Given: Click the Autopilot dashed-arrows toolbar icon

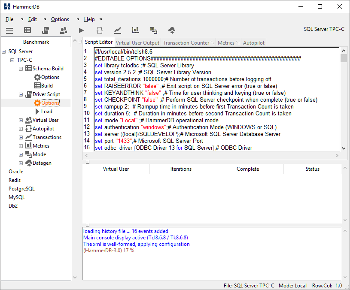Looking at the screenshot, I should (x=100, y=30).
